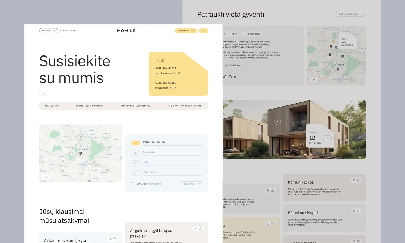405x243 pixels.
Task: Click the header phone number +370 675 43210
Action: pos(69,31)
